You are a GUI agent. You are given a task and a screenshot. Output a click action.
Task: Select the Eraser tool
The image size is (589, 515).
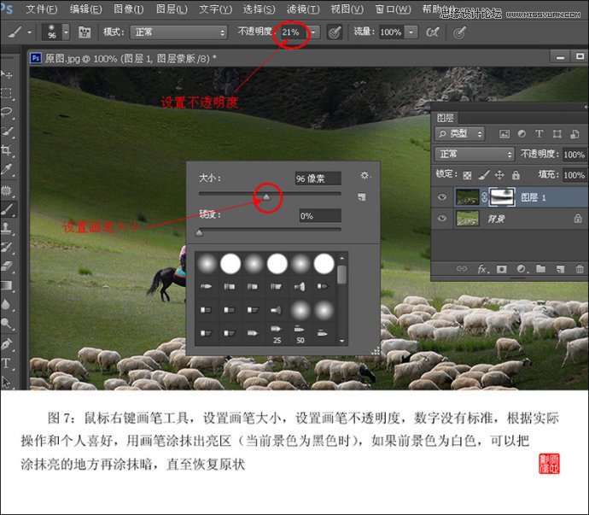pos(7,266)
